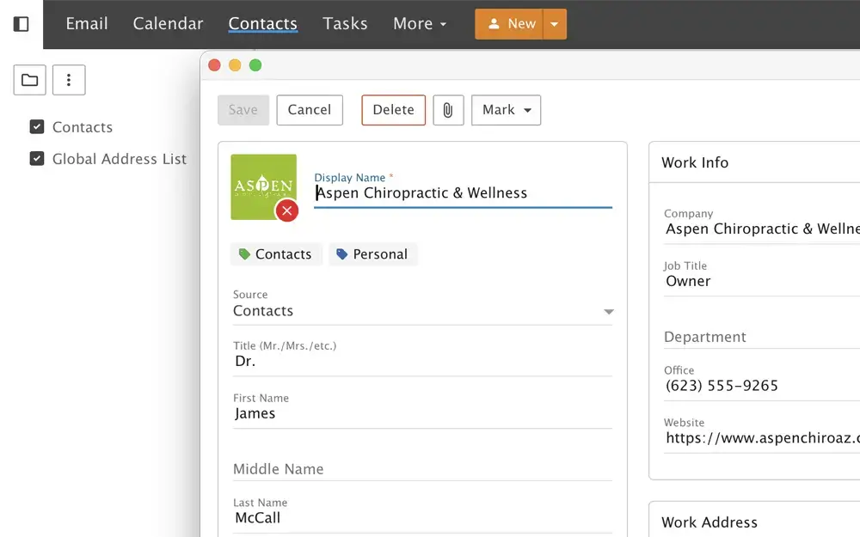Click the Work Address section header
The height and width of the screenshot is (537, 860).
(709, 522)
